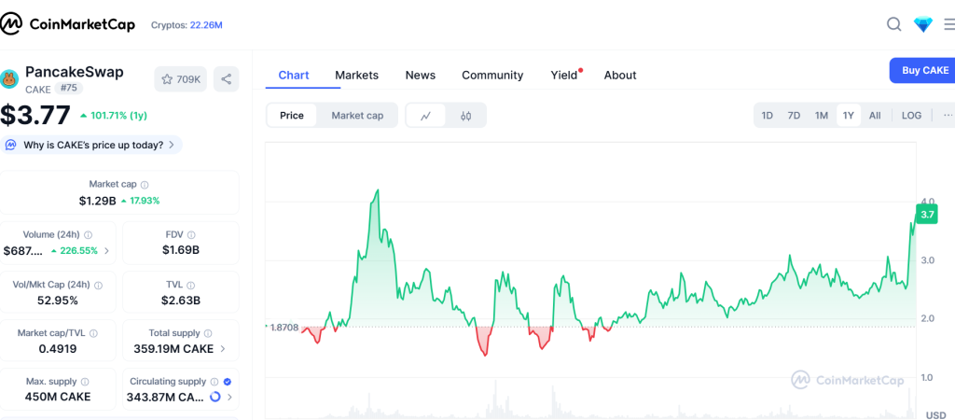Click the blue diamond rewards icon
Image resolution: width=955 pixels, height=420 pixels.
(x=922, y=24)
